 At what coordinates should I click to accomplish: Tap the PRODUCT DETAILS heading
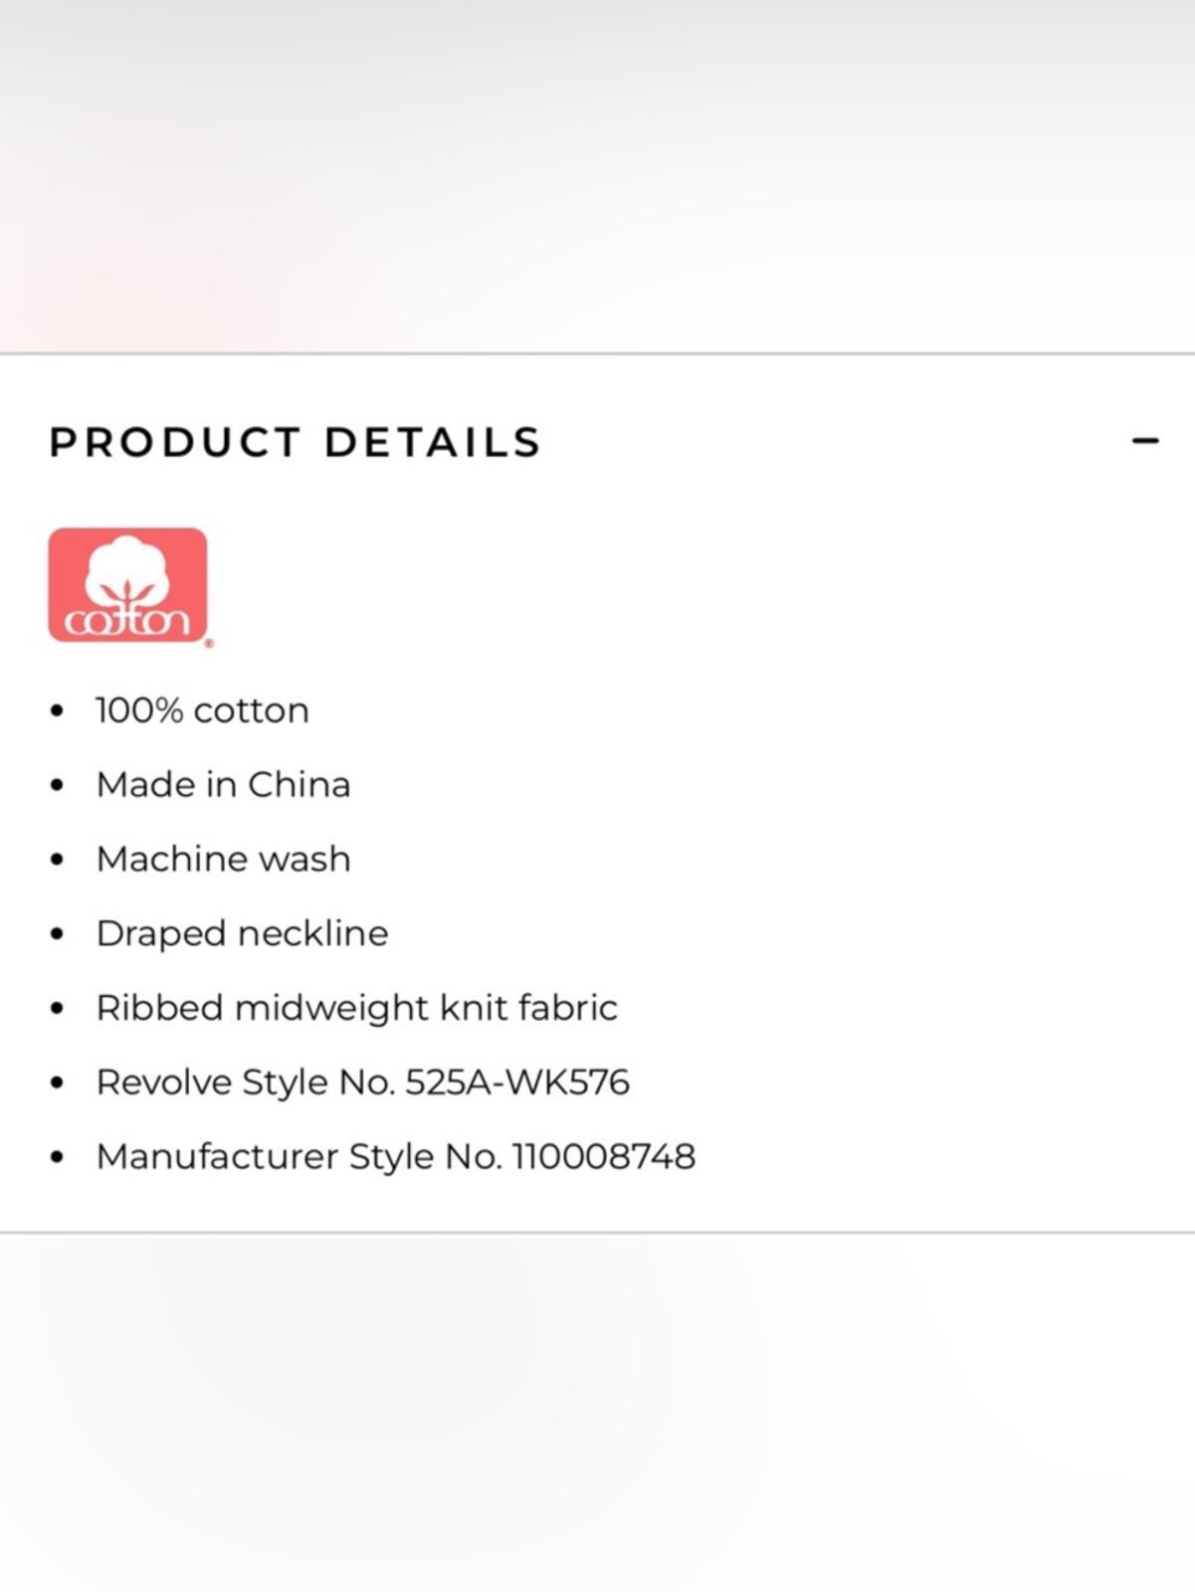296,443
